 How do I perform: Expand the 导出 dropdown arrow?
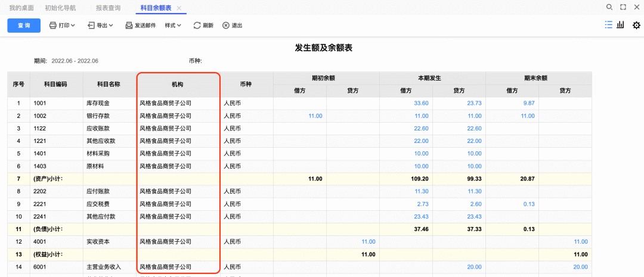click(111, 26)
